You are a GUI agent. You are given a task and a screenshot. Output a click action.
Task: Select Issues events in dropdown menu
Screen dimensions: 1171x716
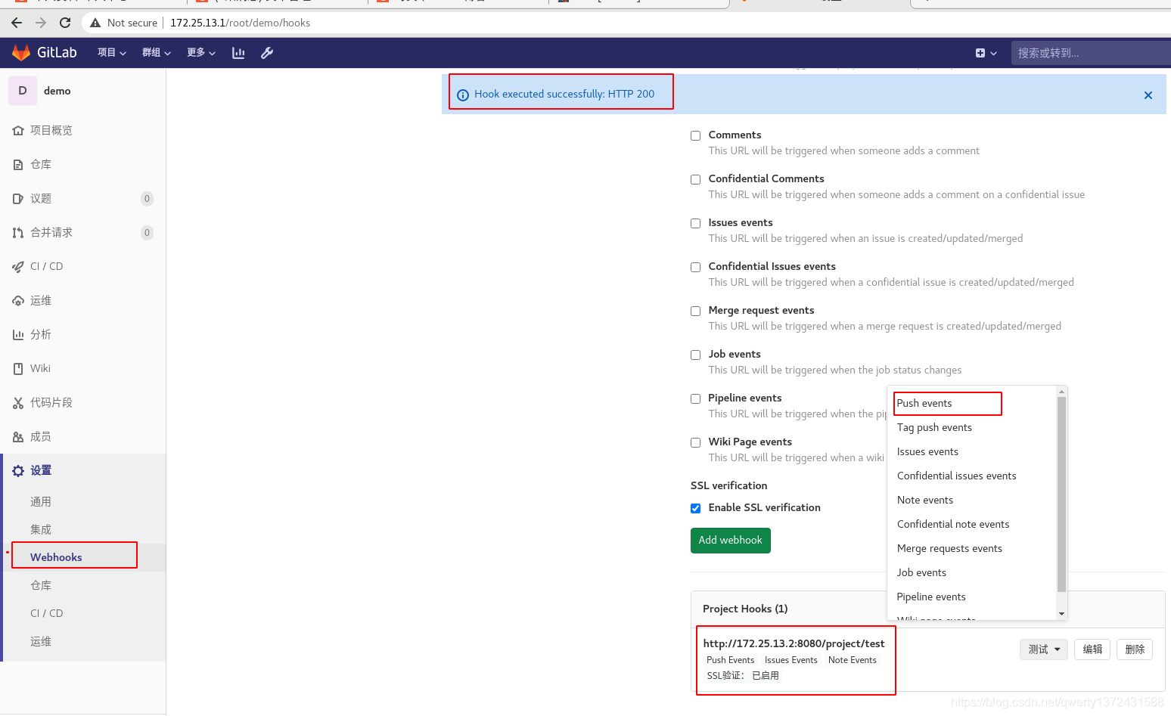tap(927, 452)
